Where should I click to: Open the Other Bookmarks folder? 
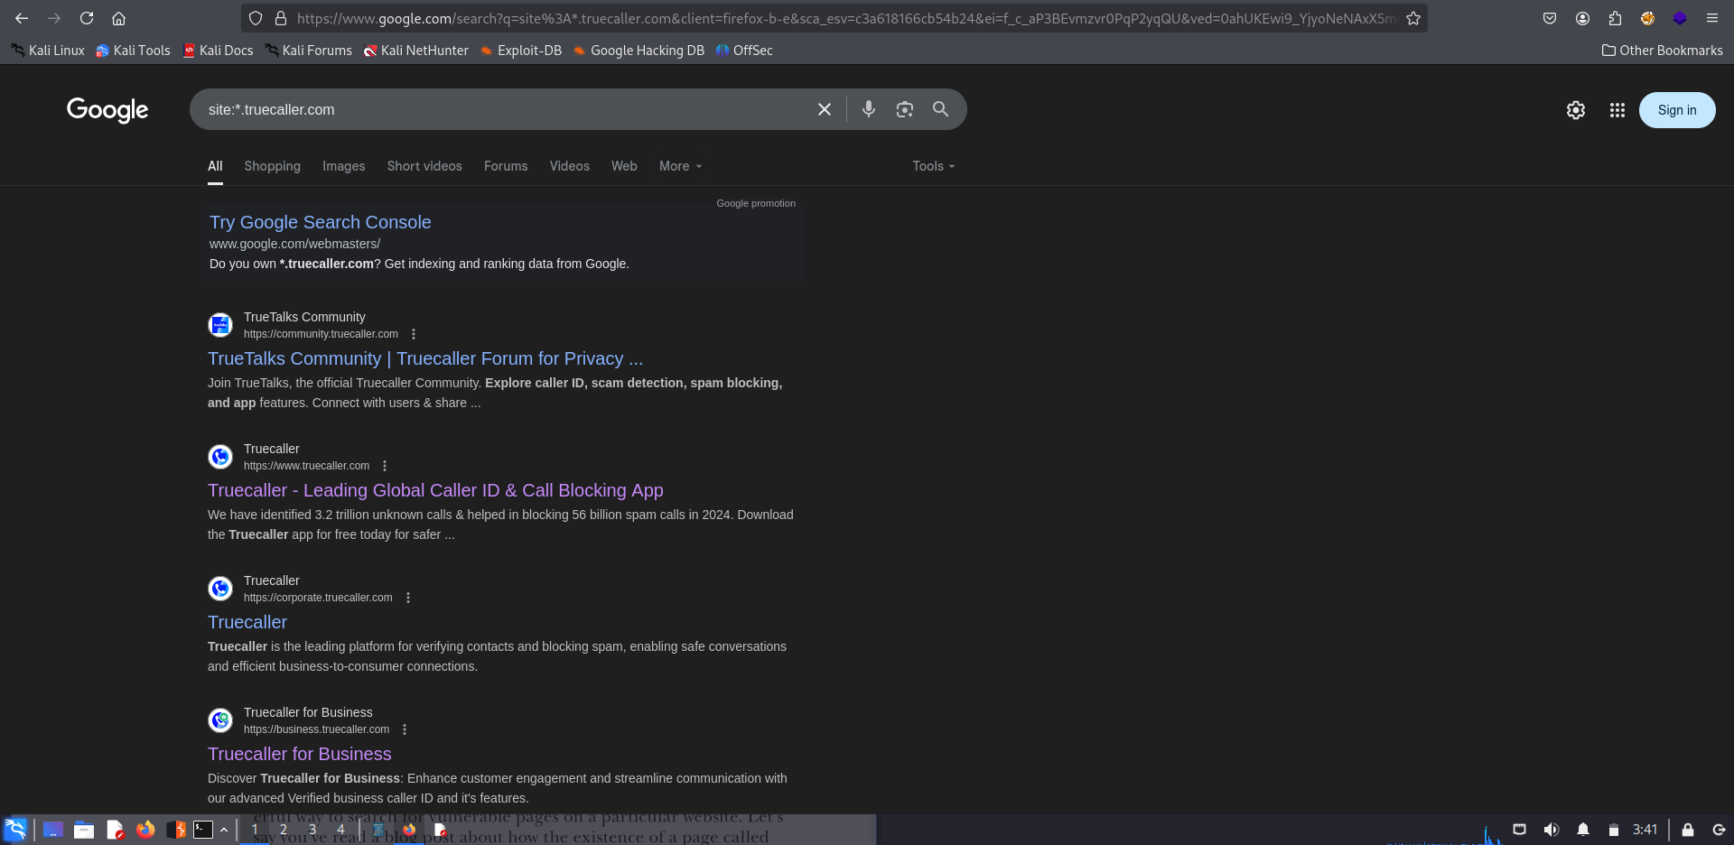coord(1662,51)
